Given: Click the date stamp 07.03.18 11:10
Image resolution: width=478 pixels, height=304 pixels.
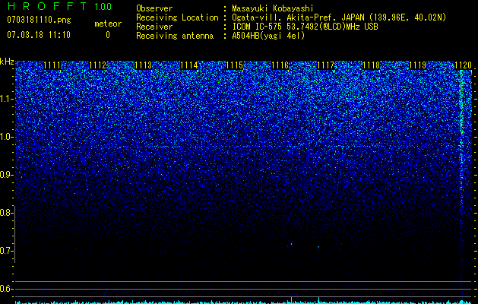Looking at the screenshot, I should point(39,35).
